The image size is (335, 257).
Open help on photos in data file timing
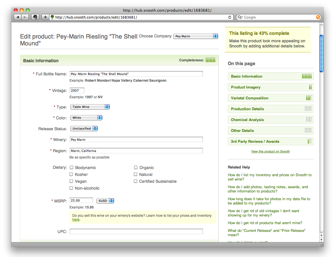(x=269, y=201)
